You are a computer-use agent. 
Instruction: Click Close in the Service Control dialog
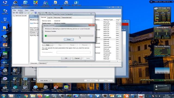(x=69, y=39)
